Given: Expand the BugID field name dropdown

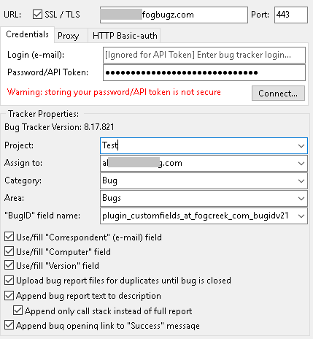Looking at the screenshot, I should 301,216.
